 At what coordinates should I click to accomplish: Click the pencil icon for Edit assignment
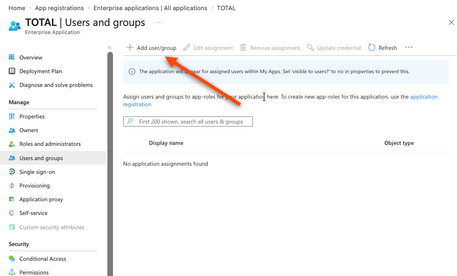coord(187,47)
